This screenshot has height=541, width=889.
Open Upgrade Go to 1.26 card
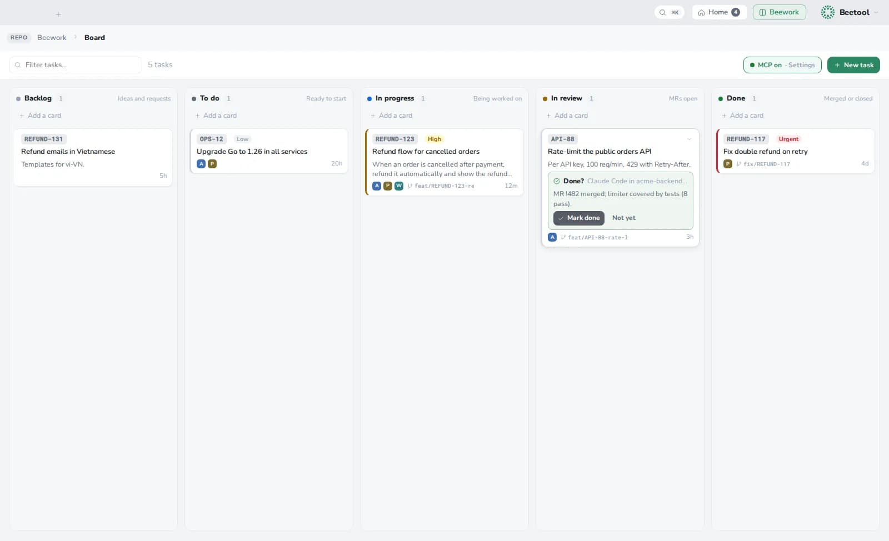click(x=269, y=151)
